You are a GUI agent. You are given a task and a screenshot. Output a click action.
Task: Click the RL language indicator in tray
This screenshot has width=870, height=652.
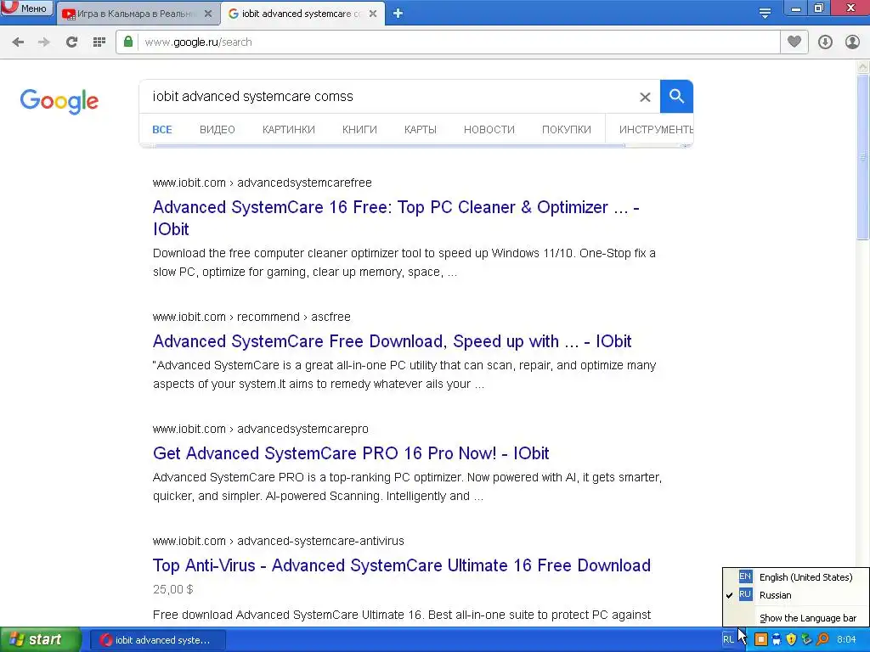[x=728, y=640]
